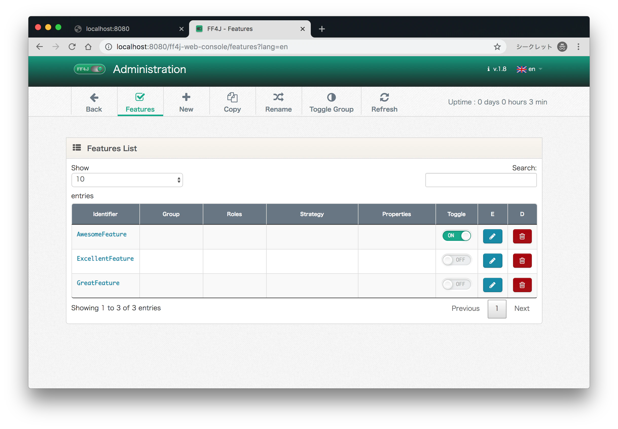The height and width of the screenshot is (429, 618).
Task: Open Chrome's three-dot menu
Action: [x=578, y=47]
